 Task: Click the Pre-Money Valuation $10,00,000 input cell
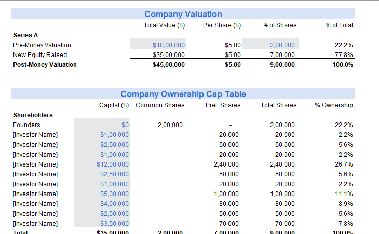click(x=169, y=45)
